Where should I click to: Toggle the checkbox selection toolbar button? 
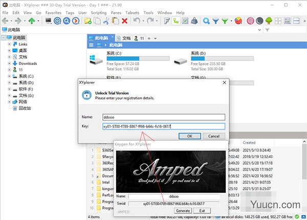[x=185, y=21]
